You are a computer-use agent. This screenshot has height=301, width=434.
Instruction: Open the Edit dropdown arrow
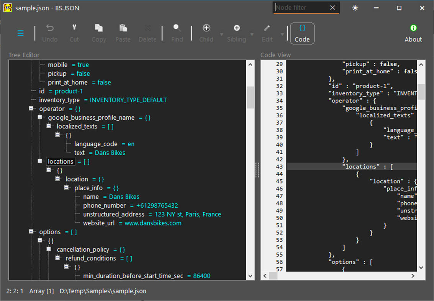[x=282, y=34]
